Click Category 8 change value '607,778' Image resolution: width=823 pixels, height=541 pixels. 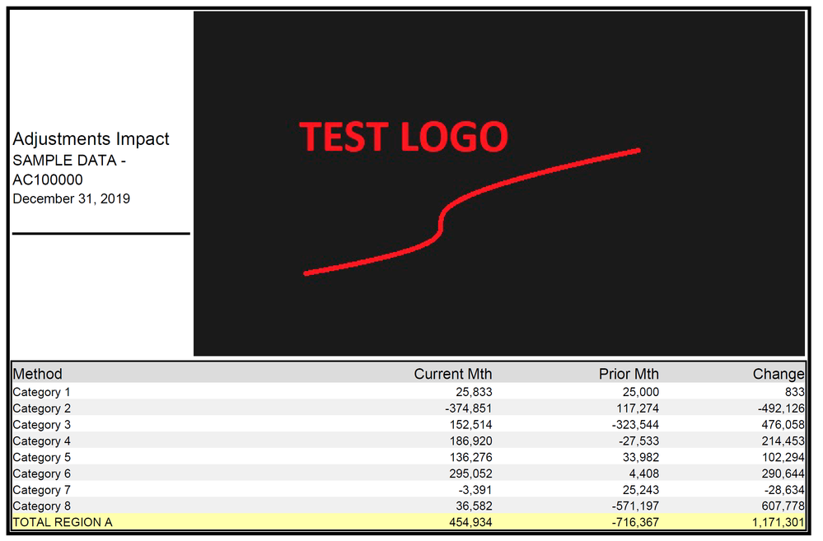click(x=783, y=506)
